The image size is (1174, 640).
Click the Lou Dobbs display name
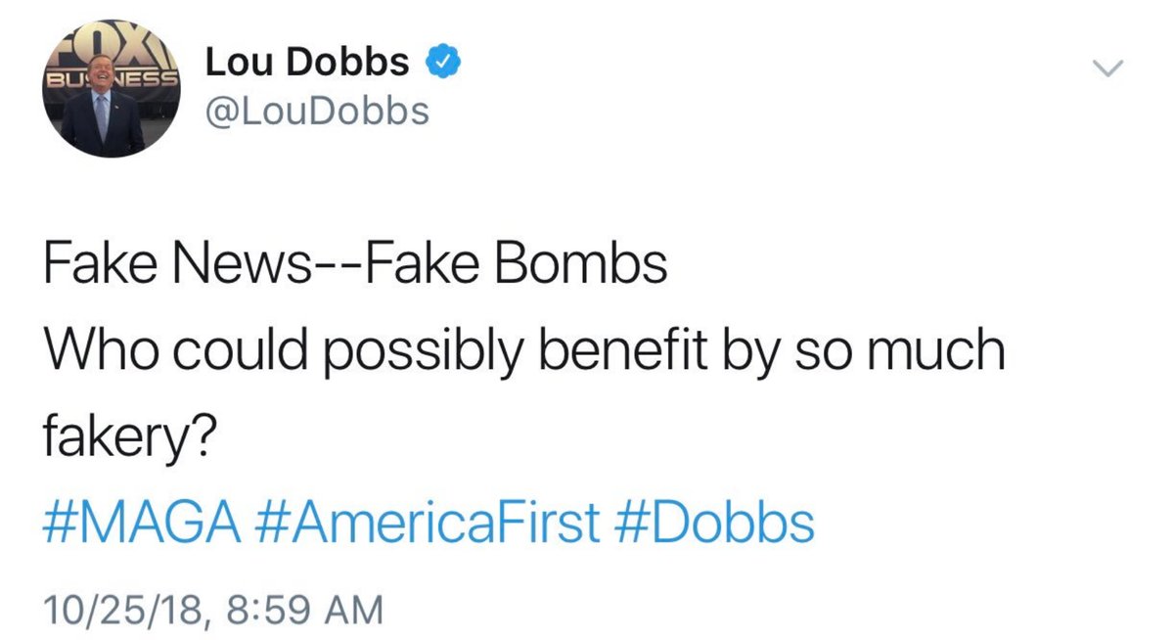pos(307,63)
